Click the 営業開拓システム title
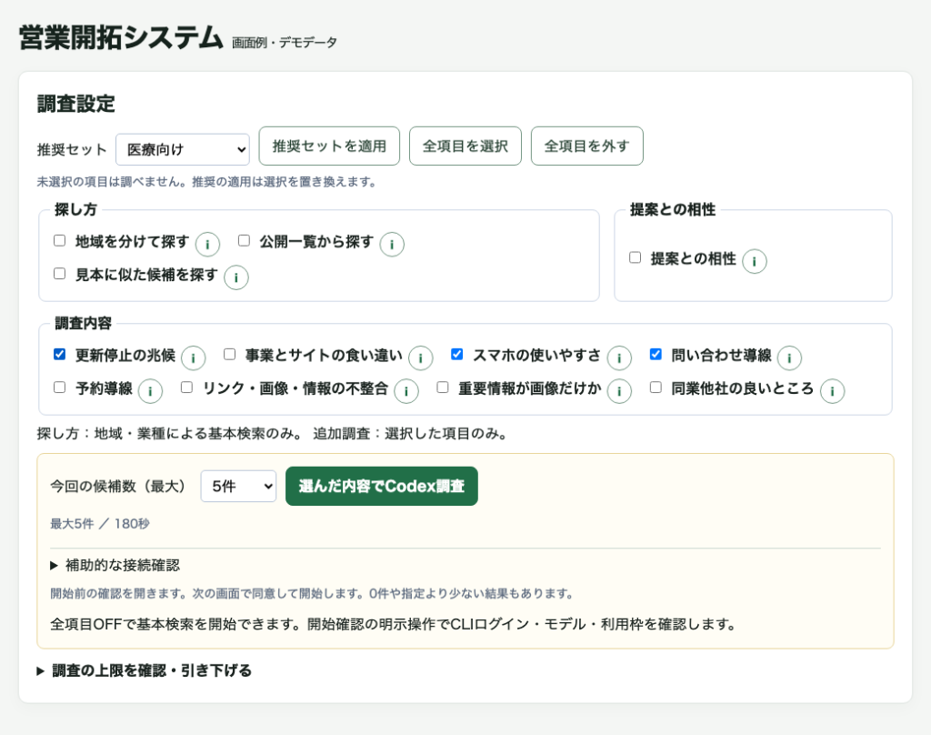Screen dimensions: 931x735 pos(121,37)
